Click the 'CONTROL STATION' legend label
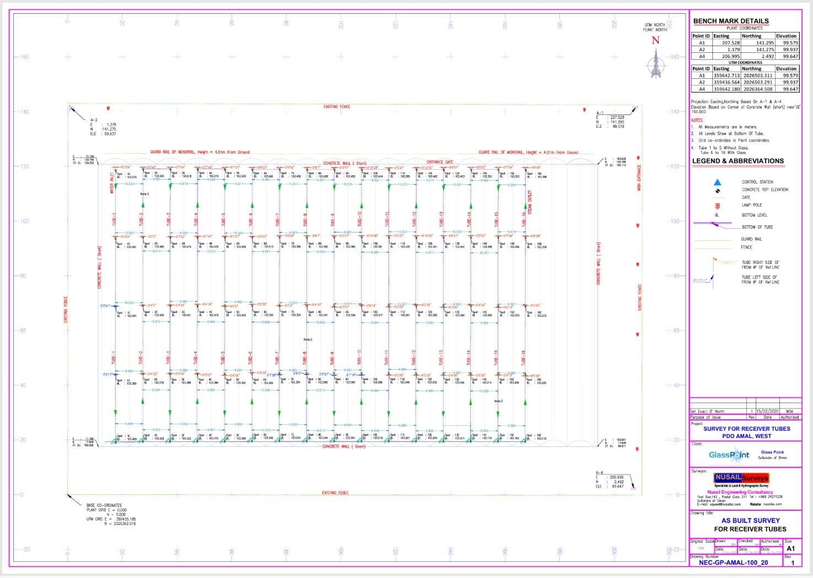The image size is (813, 578). click(757, 182)
